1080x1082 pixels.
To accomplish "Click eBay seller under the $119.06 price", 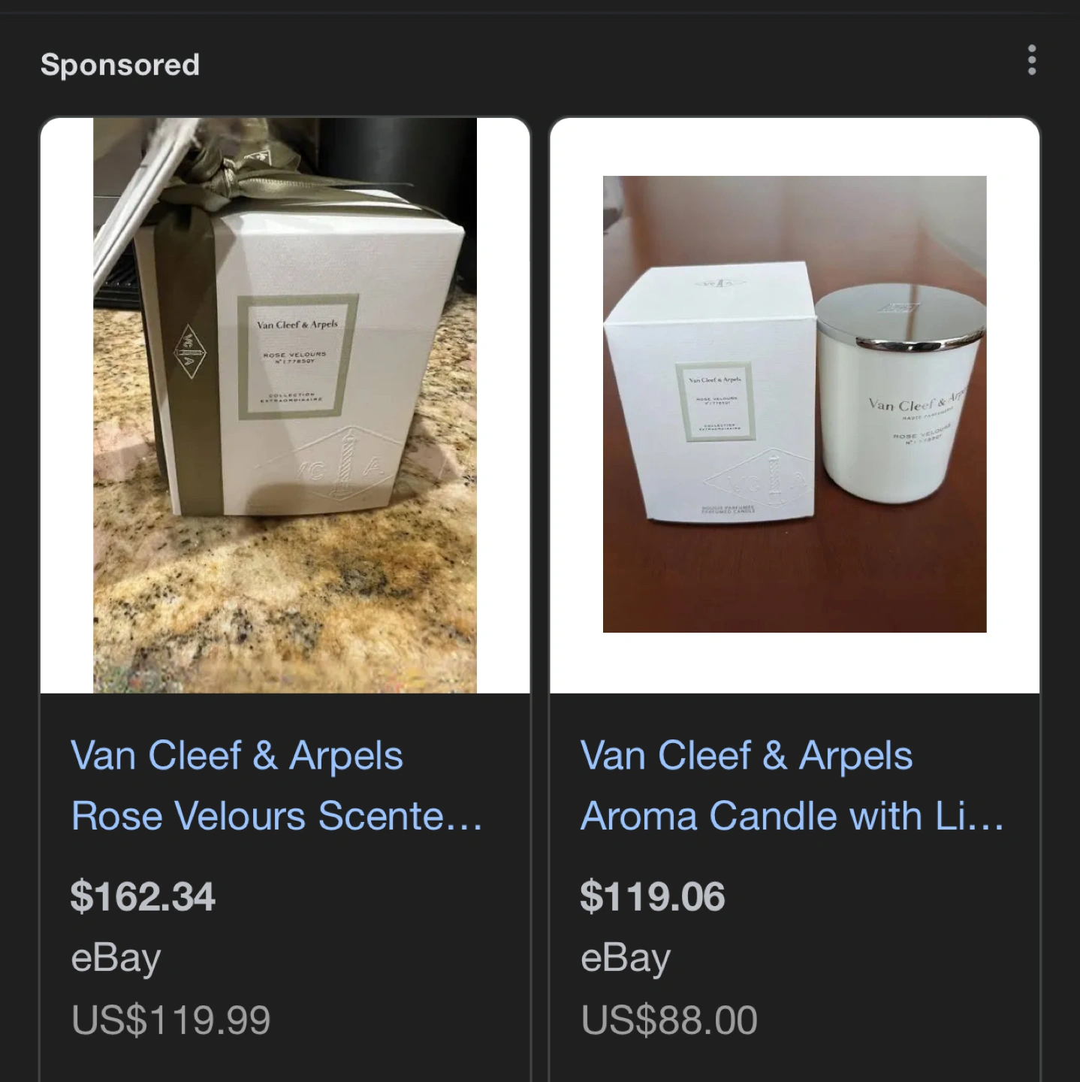I will coord(625,958).
